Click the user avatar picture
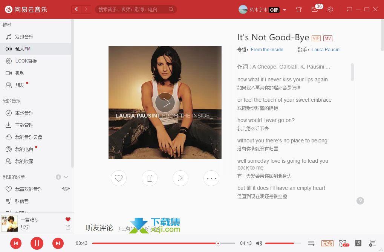Image resolution: width=384 pixels, height=252 pixels. 243,9
